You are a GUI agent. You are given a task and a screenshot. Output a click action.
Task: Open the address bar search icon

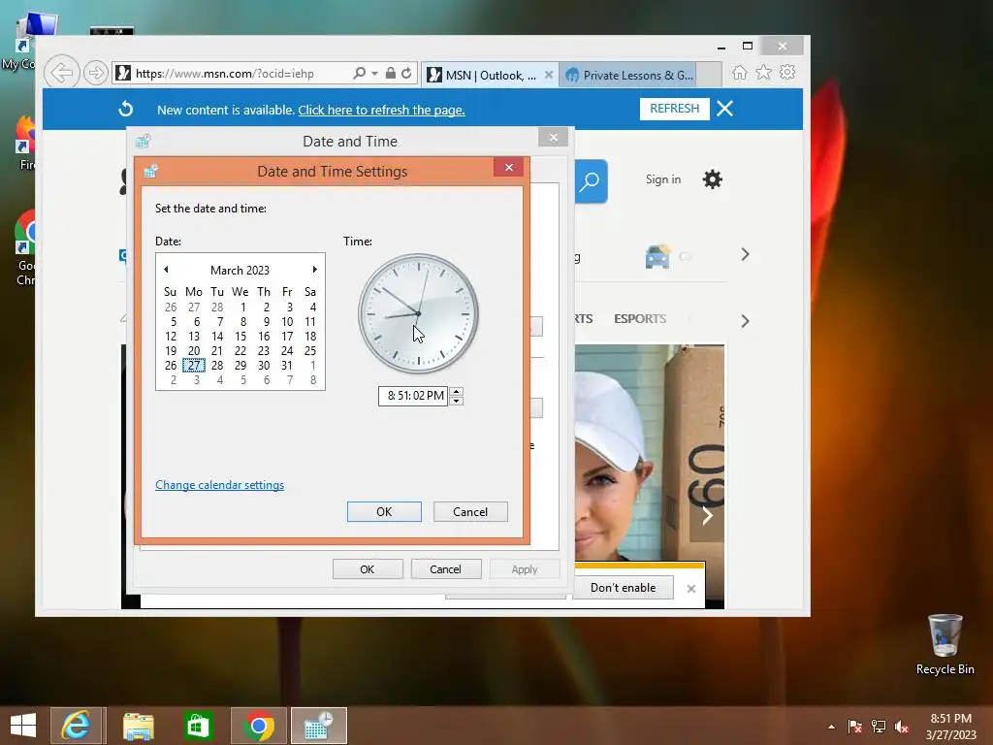[x=359, y=73]
